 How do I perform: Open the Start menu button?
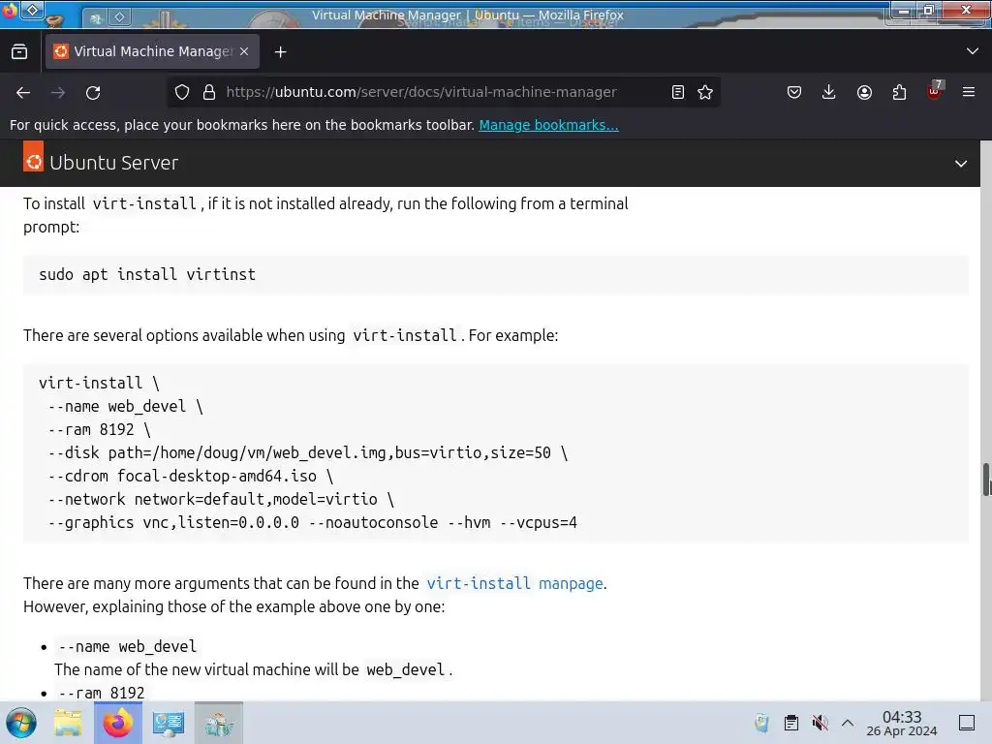coord(21,723)
